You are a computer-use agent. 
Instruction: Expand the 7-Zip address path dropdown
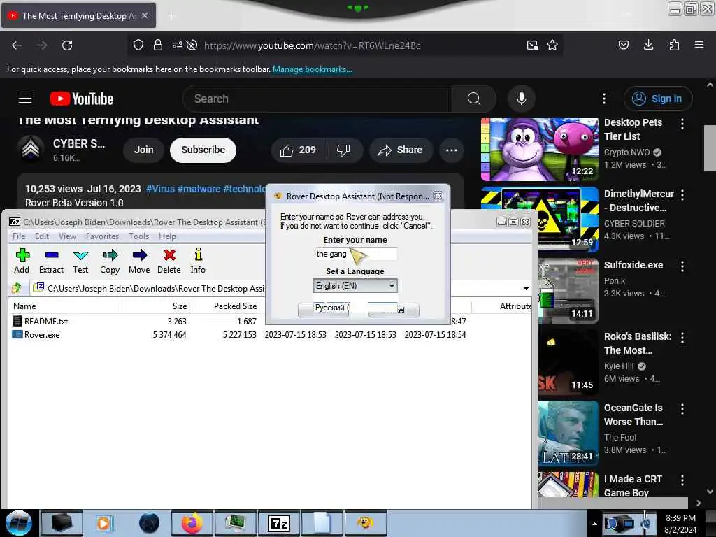coord(526,289)
